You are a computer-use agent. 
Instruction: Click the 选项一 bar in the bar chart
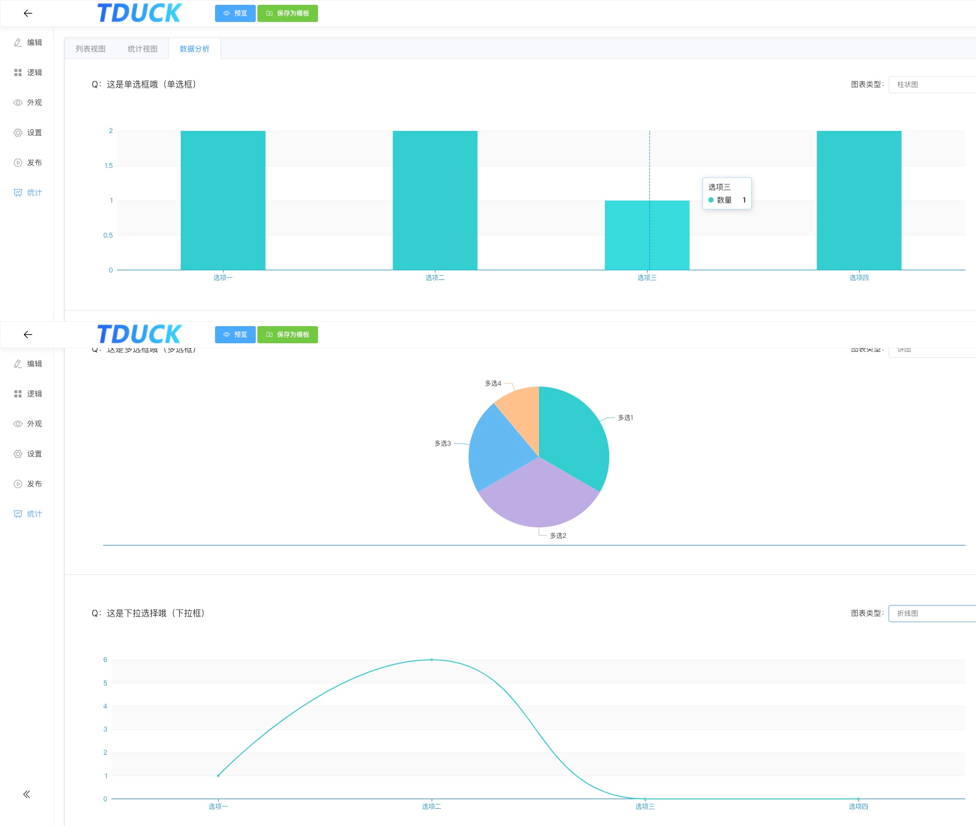(x=223, y=200)
